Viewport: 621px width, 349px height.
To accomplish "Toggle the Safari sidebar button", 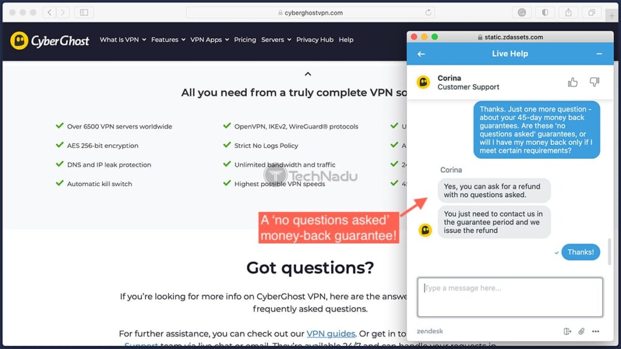I will (84, 13).
